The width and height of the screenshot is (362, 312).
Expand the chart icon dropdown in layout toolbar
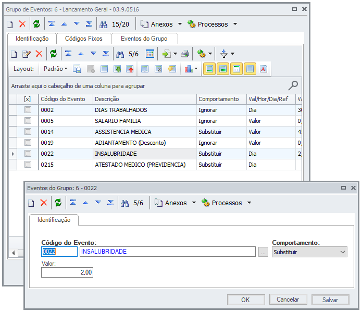[196, 69]
